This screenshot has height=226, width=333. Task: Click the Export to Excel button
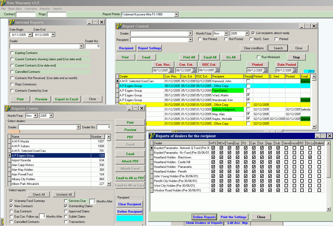click(x=66, y=99)
